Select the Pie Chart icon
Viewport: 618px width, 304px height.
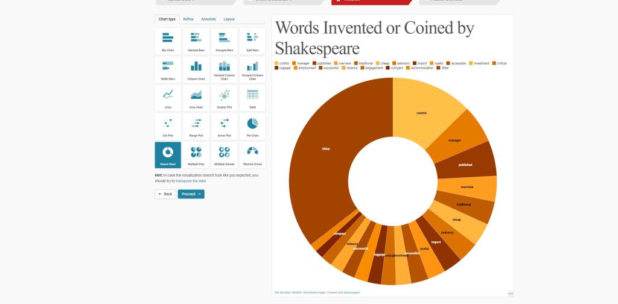coord(252,126)
